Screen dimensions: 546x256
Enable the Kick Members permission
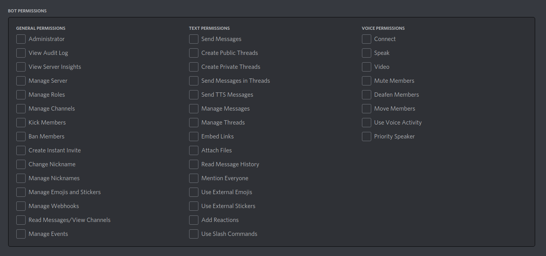(21, 122)
